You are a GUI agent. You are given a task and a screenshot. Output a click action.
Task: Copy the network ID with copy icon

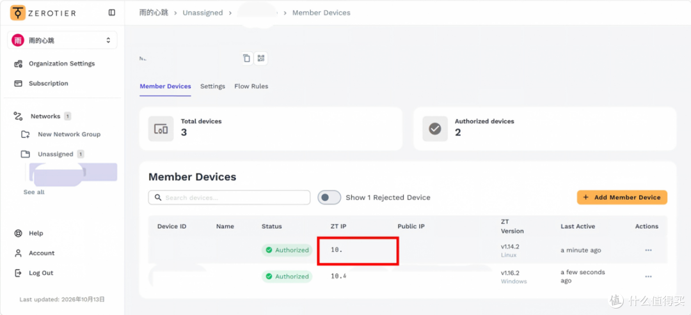(x=247, y=58)
